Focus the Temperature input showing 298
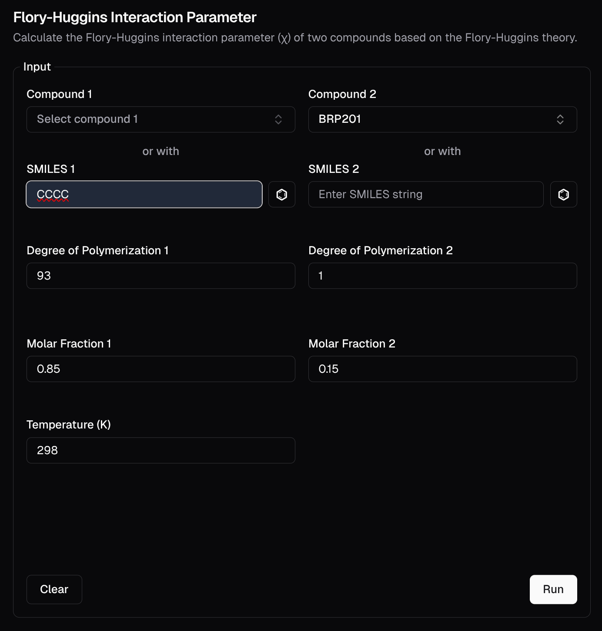Screen dimensions: 602x631 161,450
